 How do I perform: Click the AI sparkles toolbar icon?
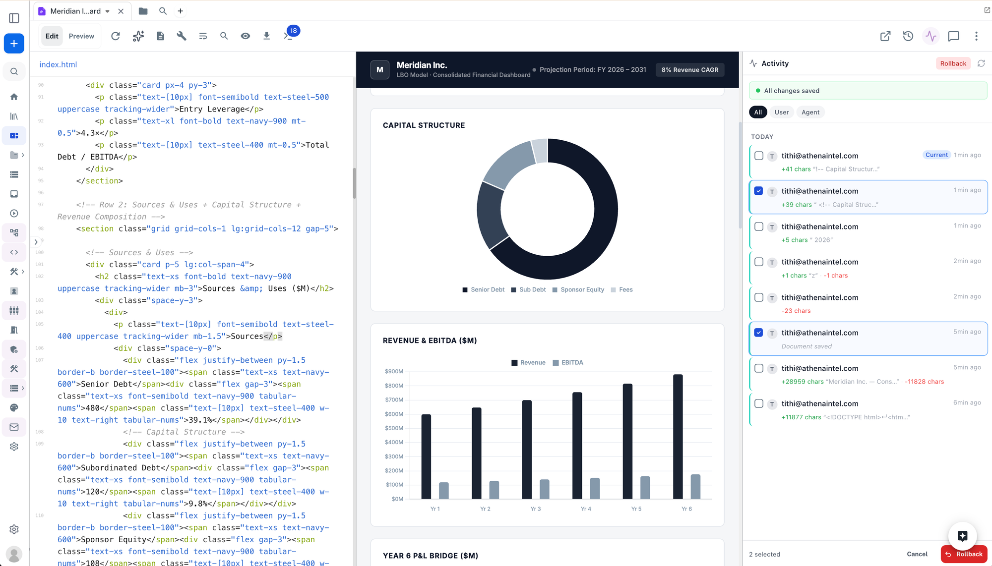138,36
